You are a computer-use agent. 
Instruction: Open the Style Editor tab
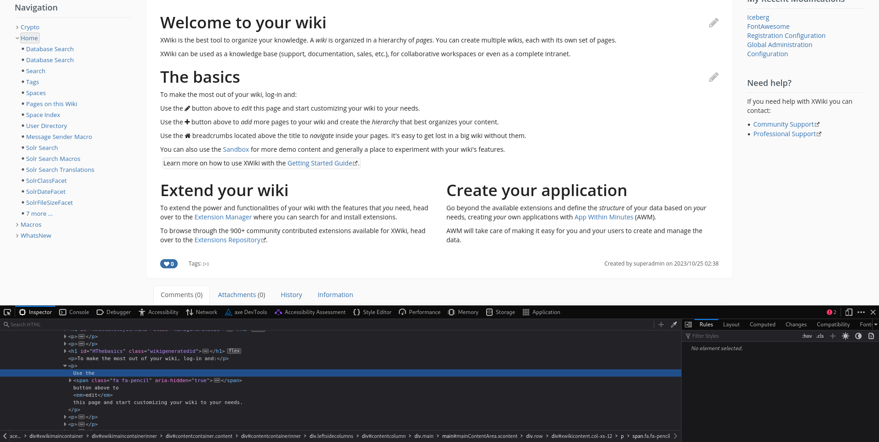(372, 312)
